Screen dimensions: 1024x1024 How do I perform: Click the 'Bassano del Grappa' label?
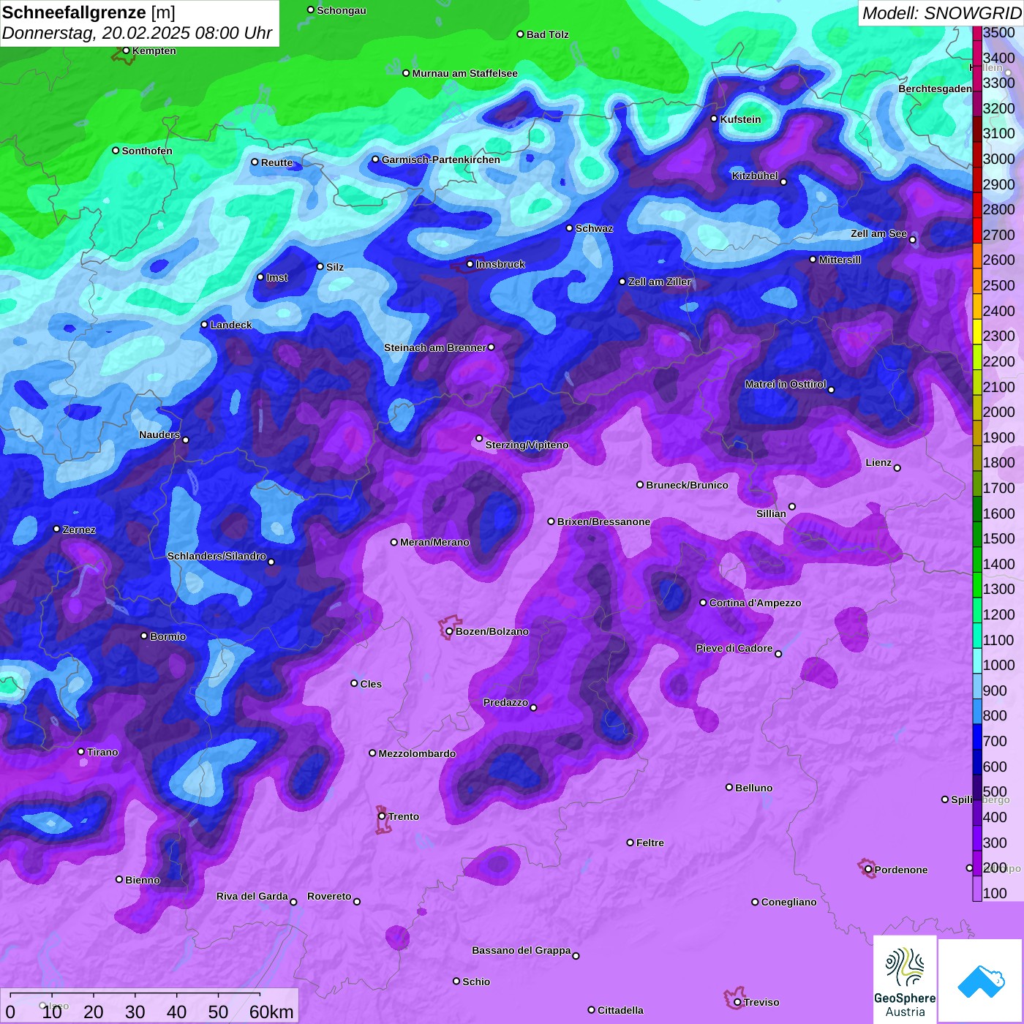pyautogui.click(x=521, y=950)
